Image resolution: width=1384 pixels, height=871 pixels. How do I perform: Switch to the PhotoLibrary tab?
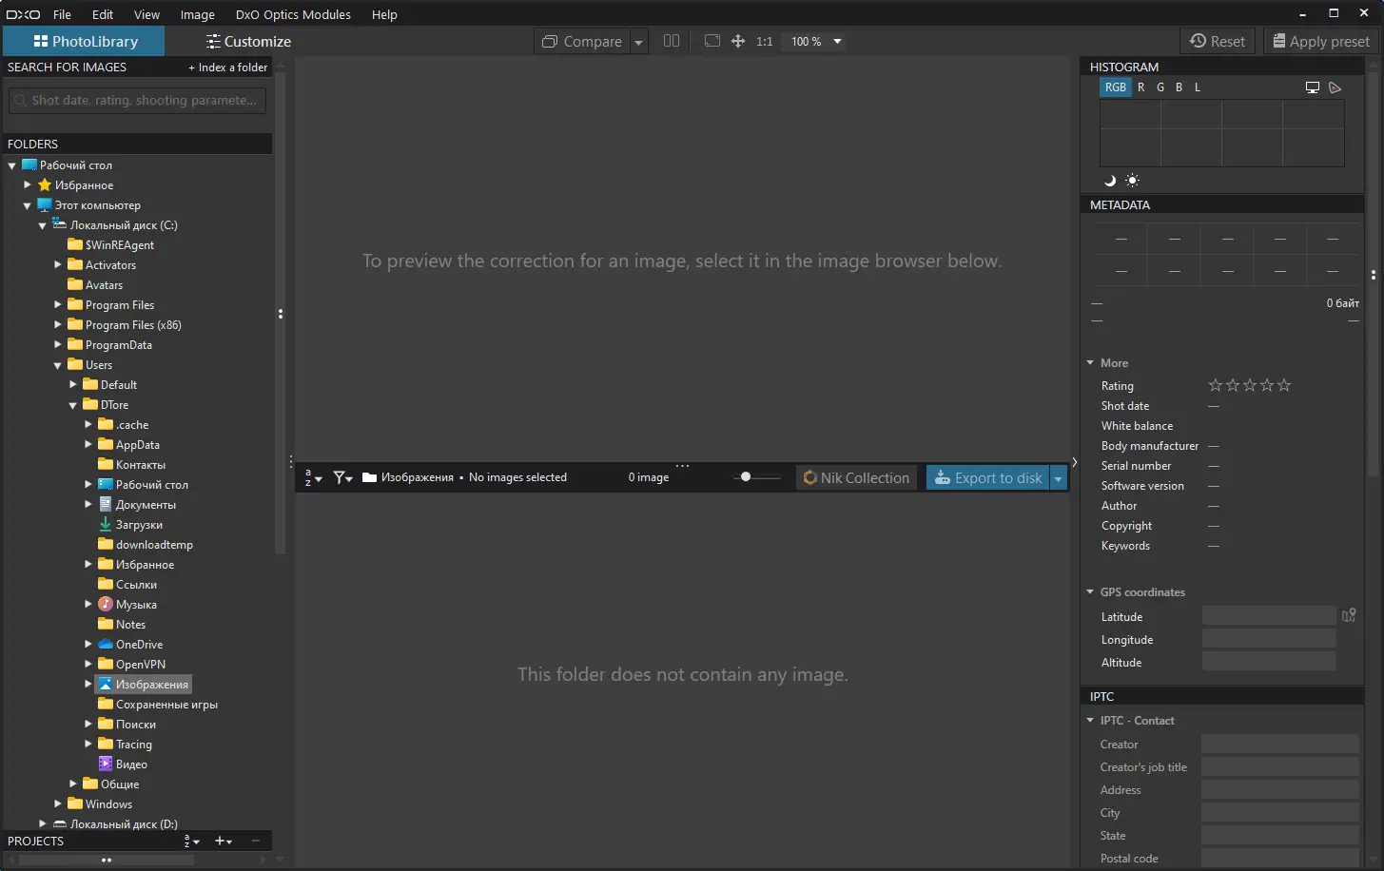click(85, 41)
